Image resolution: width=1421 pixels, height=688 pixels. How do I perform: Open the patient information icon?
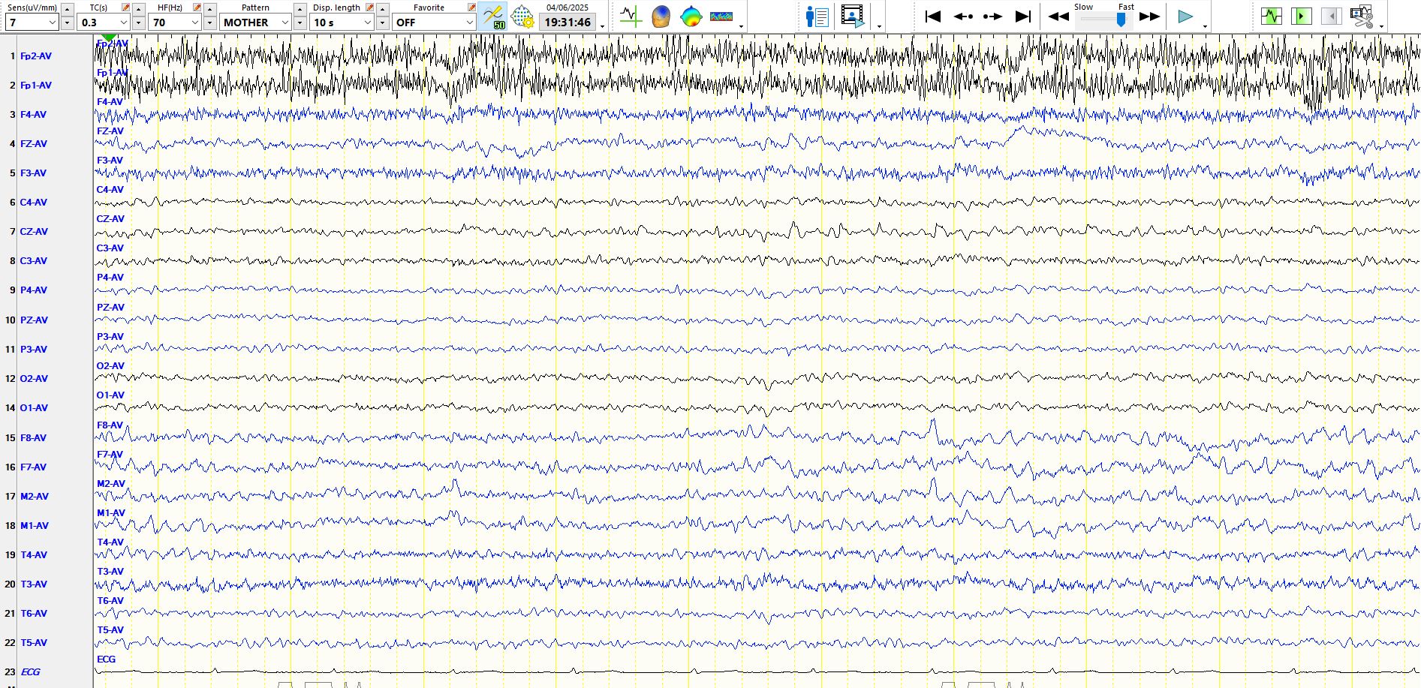pos(817,17)
